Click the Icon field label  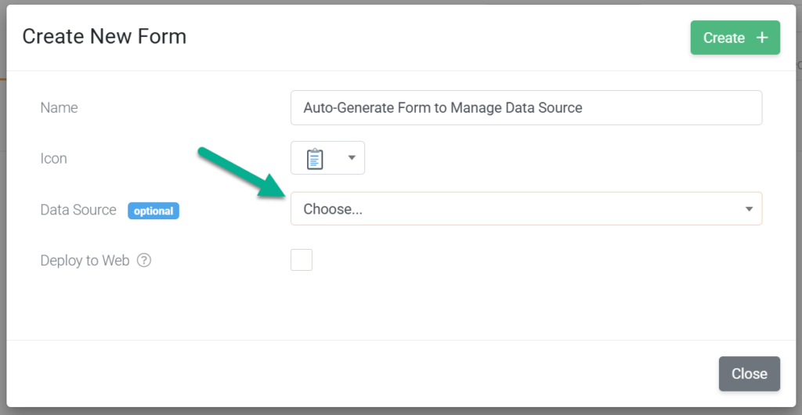(x=54, y=158)
